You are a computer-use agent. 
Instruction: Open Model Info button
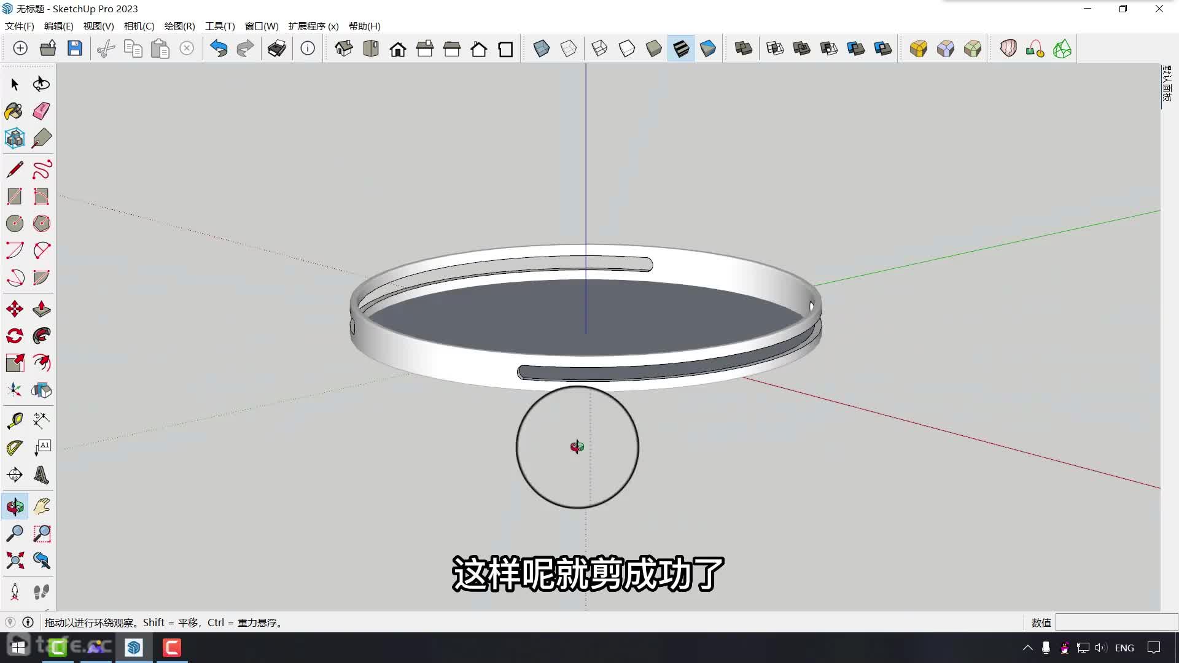pos(308,48)
